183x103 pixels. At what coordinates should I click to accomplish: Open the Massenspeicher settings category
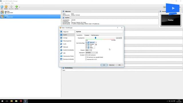[x=67, y=41]
